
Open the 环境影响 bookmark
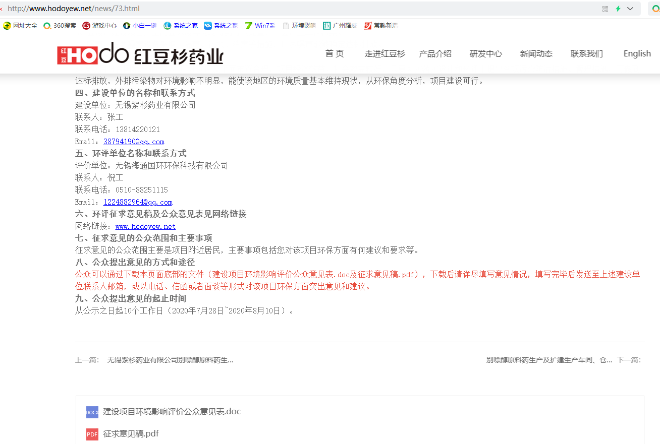(299, 26)
